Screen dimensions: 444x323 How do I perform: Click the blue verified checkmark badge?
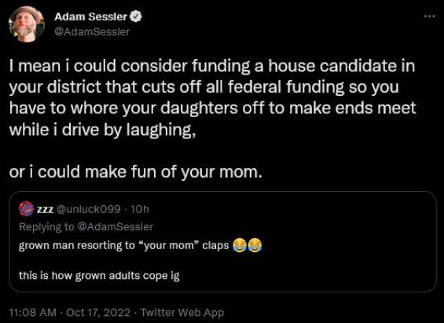click(136, 17)
